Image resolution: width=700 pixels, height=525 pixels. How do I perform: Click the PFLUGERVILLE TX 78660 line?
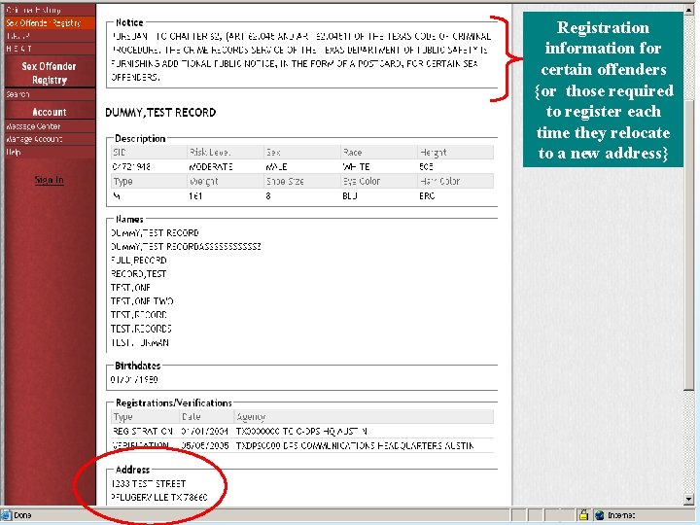[158, 498]
